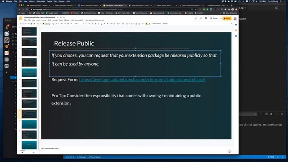The height and width of the screenshot is (162, 288).
Task: Open the History menu in macOS menu bar
Action: click(32, 1)
